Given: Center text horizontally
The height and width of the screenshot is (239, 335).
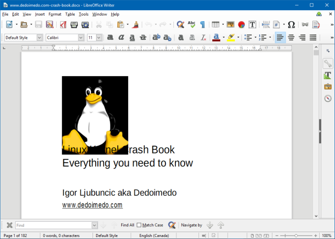Looking at the screenshot, I should (291, 37).
